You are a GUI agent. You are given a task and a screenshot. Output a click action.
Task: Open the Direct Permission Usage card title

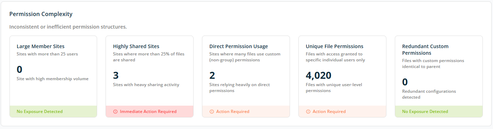[238, 46]
